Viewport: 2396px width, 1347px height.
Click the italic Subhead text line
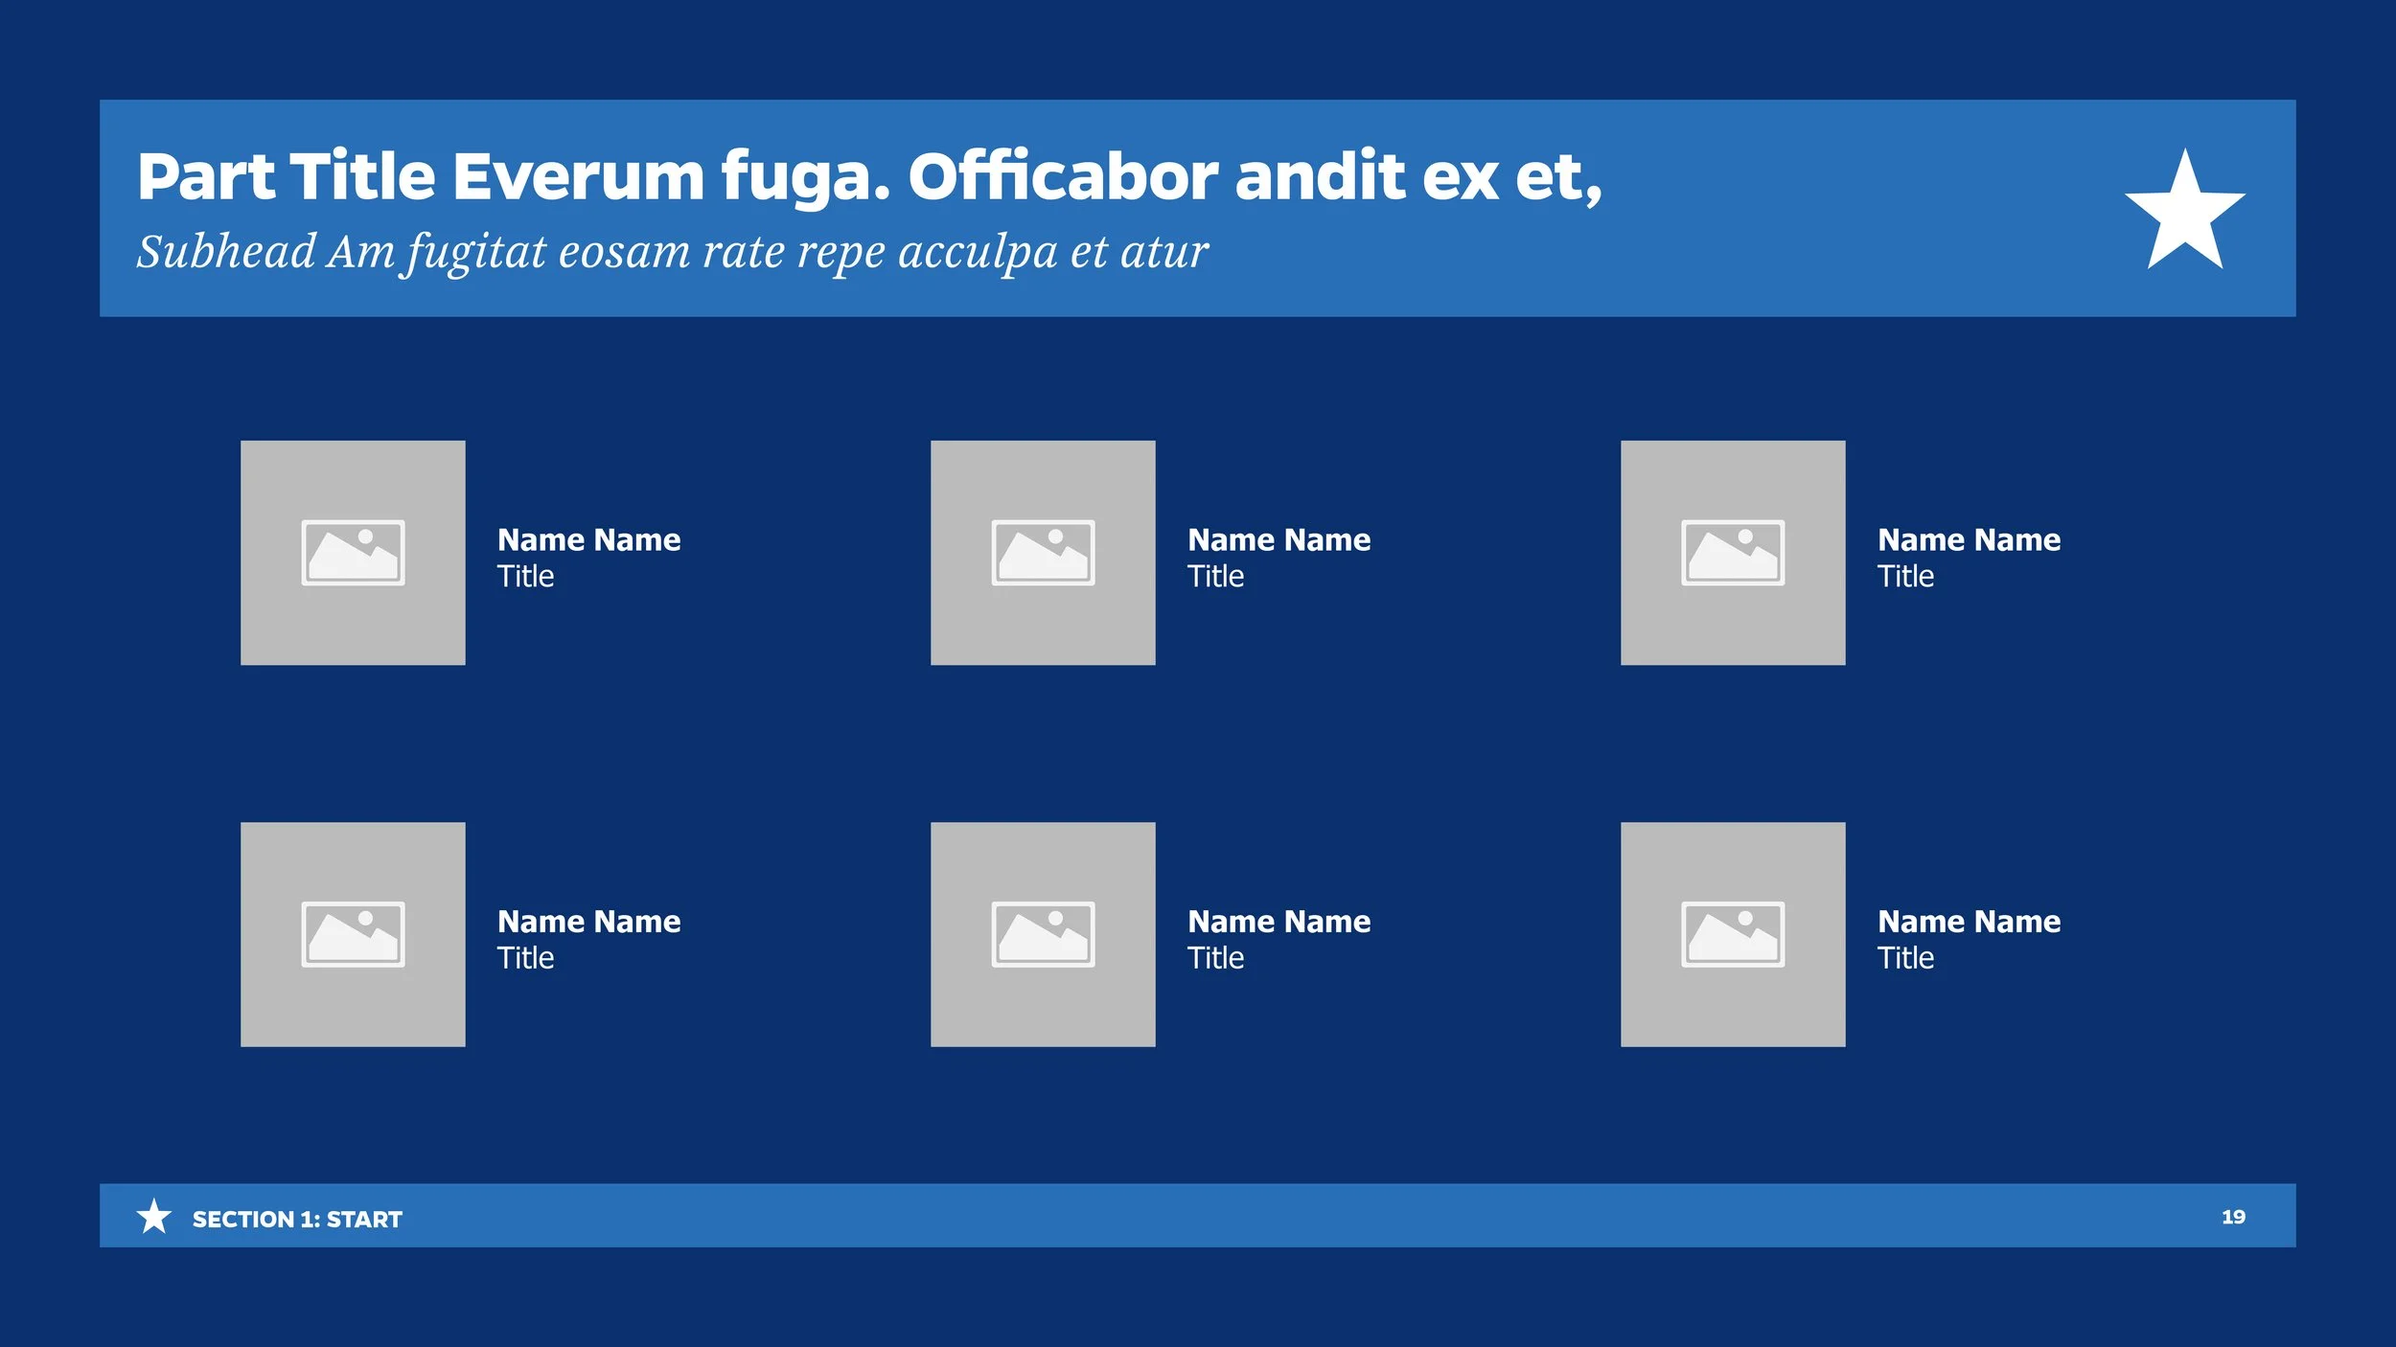671,252
